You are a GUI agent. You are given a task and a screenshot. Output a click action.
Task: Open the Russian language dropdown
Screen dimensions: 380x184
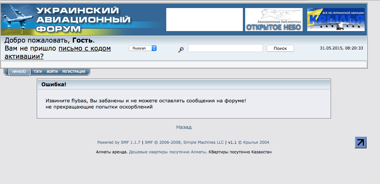click(142, 48)
